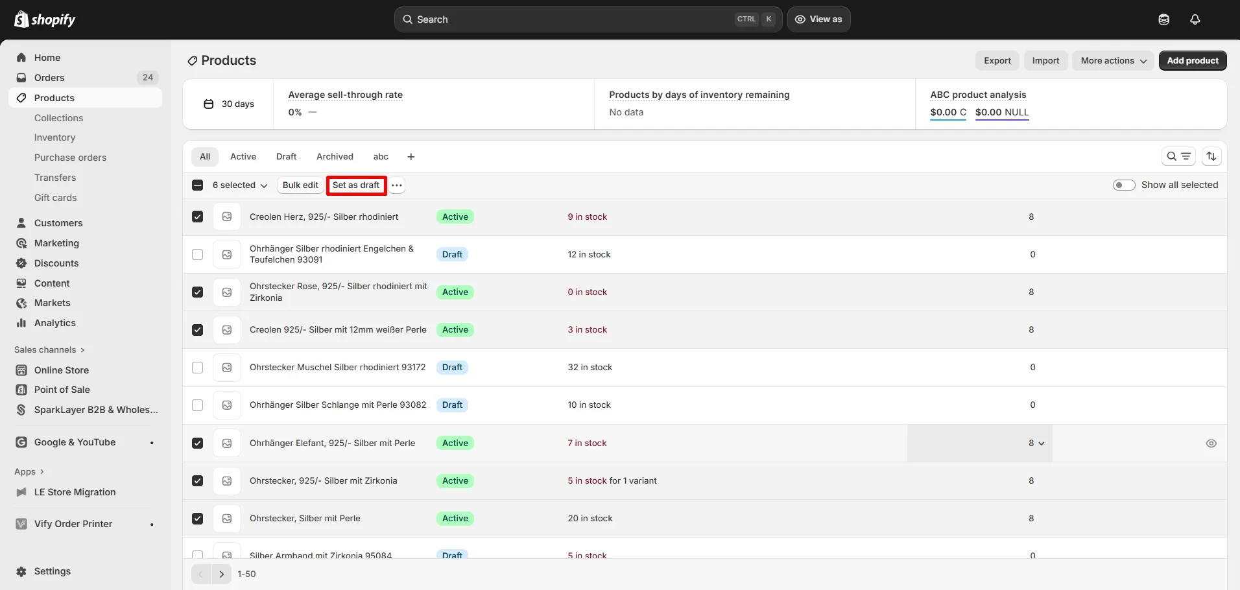Open the Draft tab
The width and height of the screenshot is (1240, 590).
click(x=286, y=156)
